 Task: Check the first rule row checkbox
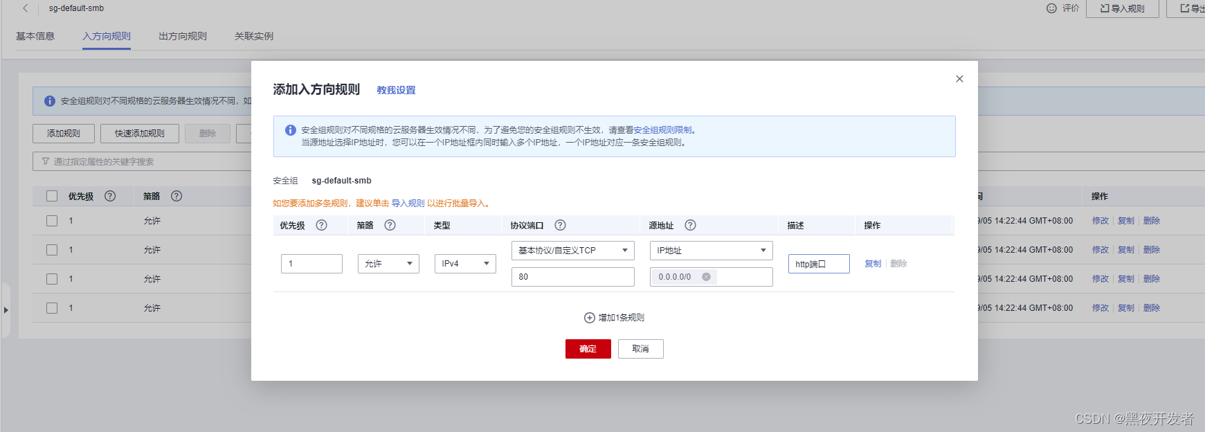click(52, 221)
